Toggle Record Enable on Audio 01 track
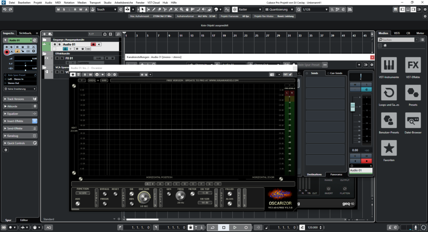Viewport: 428px width, 232px height. click(x=93, y=44)
